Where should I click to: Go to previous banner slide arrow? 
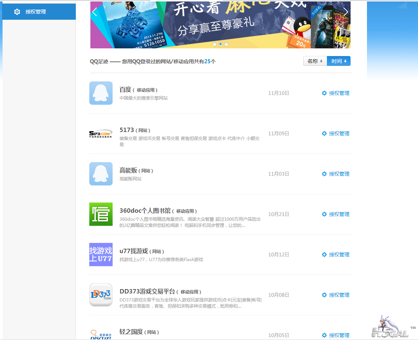pos(94,12)
